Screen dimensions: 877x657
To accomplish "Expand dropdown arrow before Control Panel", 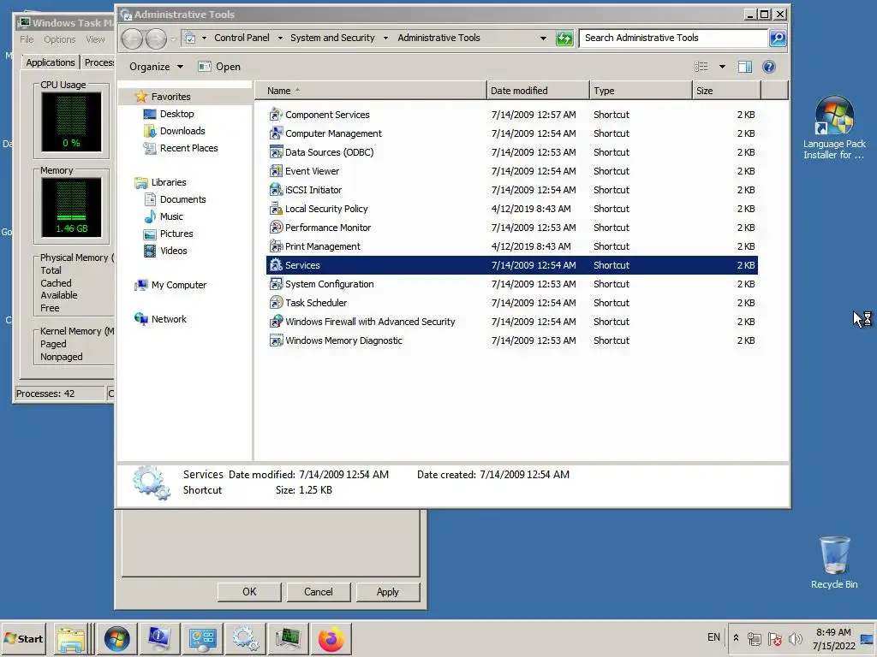I will (x=204, y=38).
